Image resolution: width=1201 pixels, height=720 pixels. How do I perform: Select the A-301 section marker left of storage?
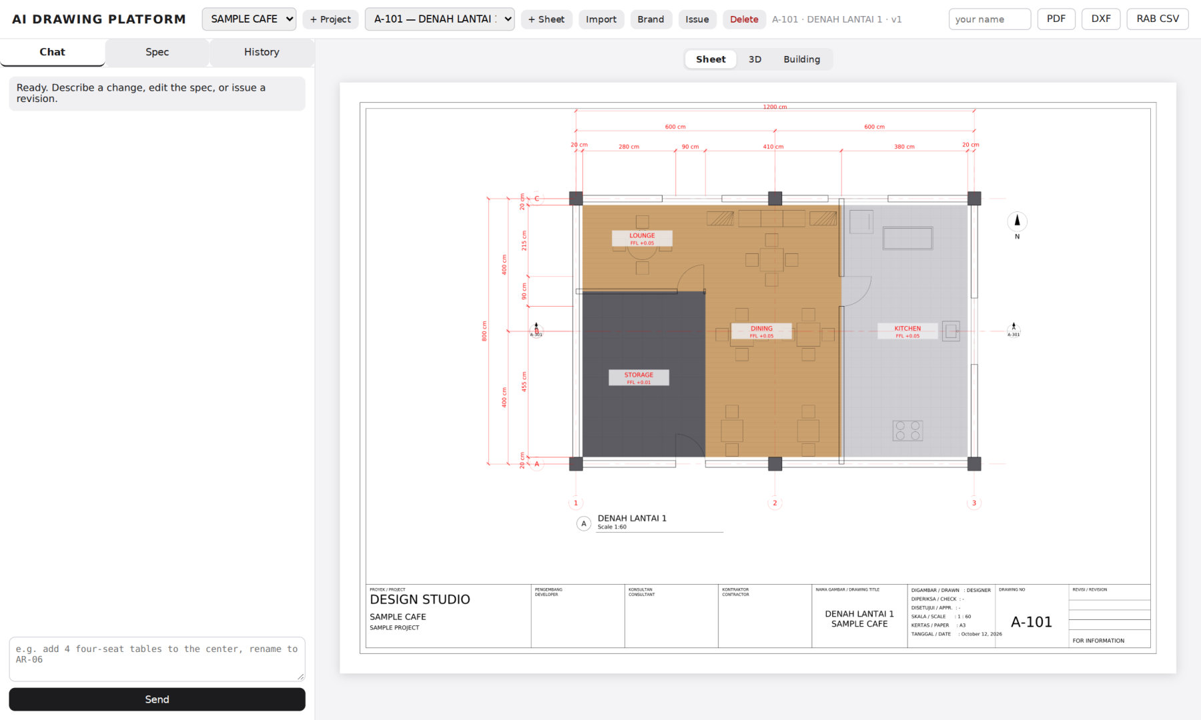(x=536, y=330)
